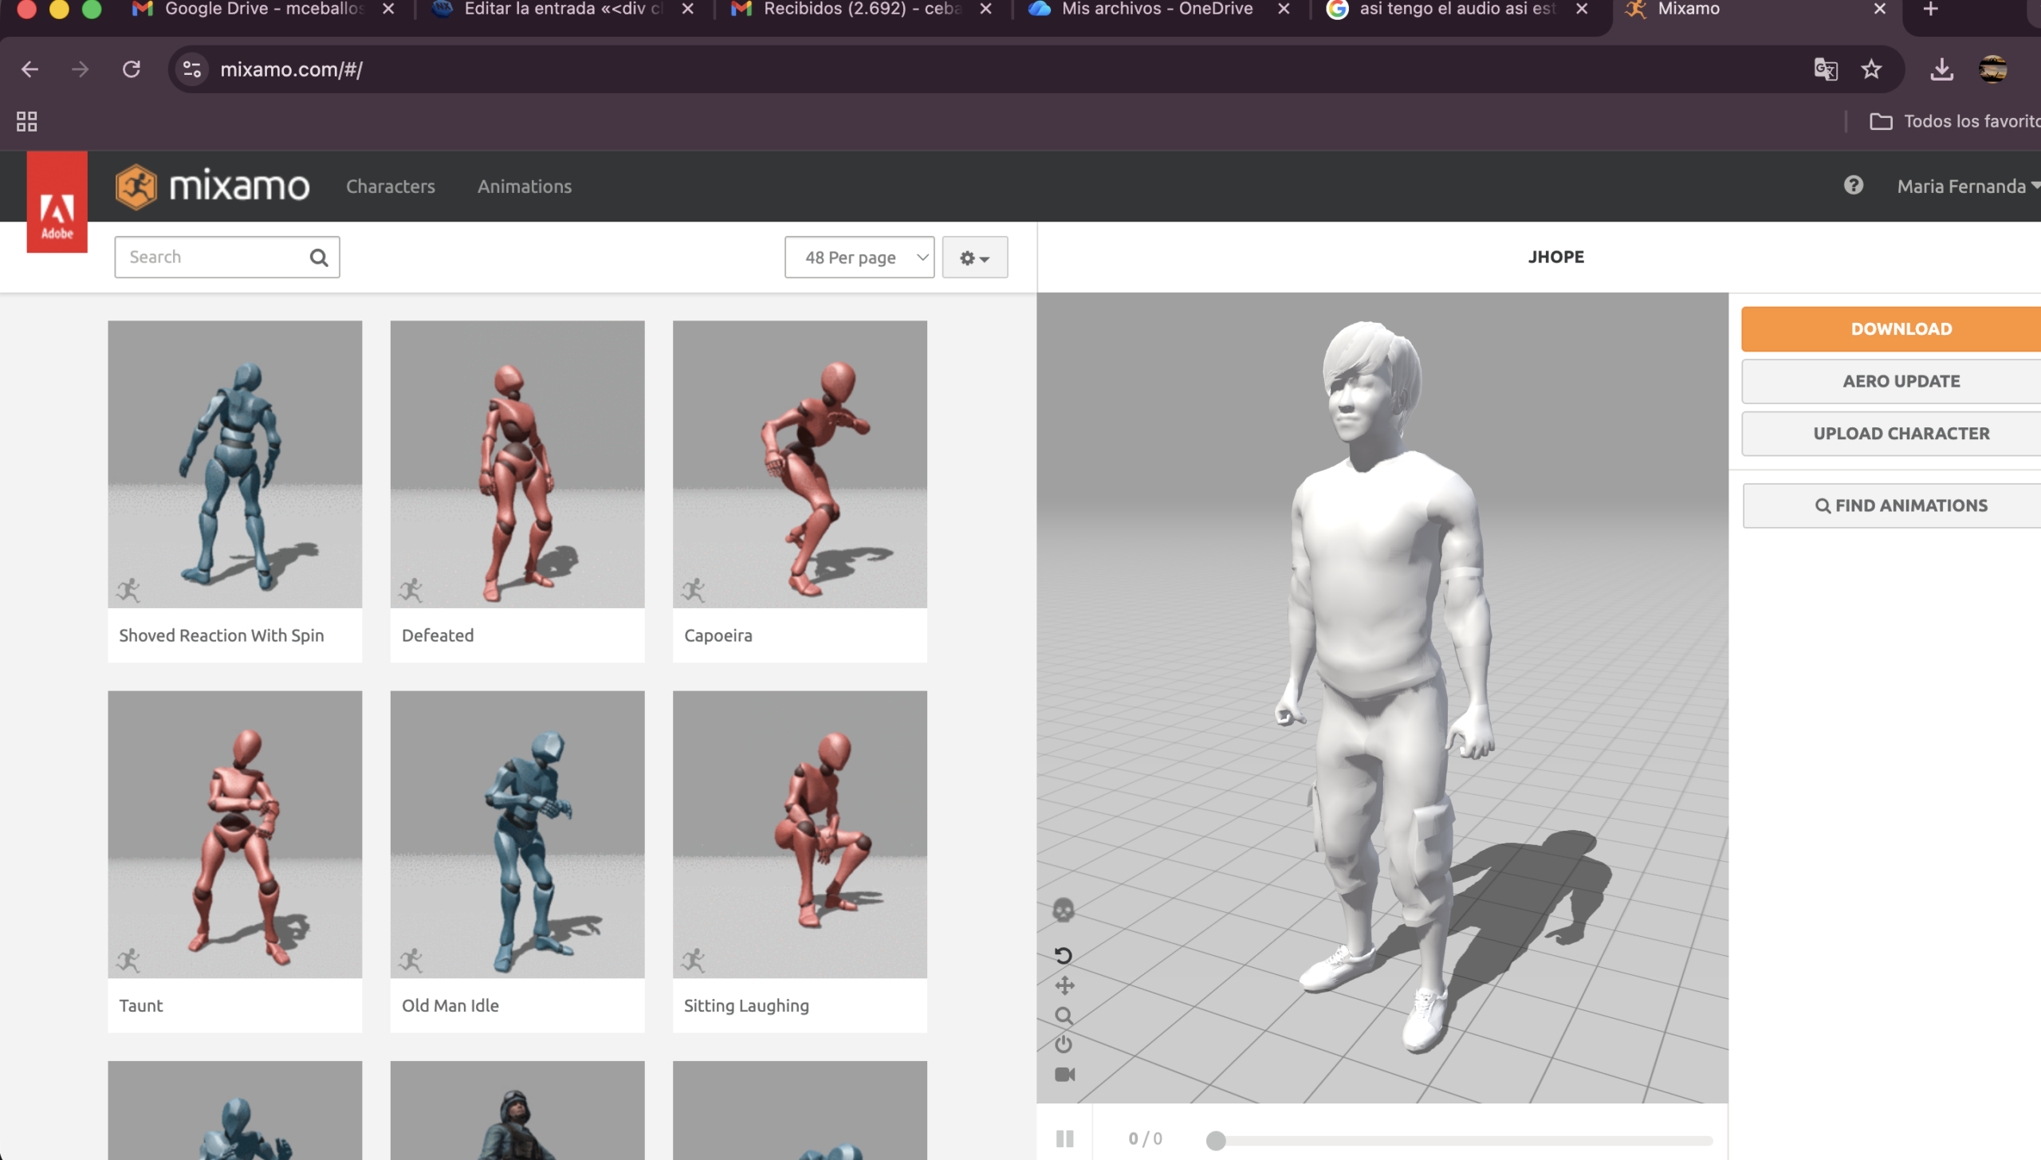
Task: Select the pan camera move icon
Action: pos(1064,985)
